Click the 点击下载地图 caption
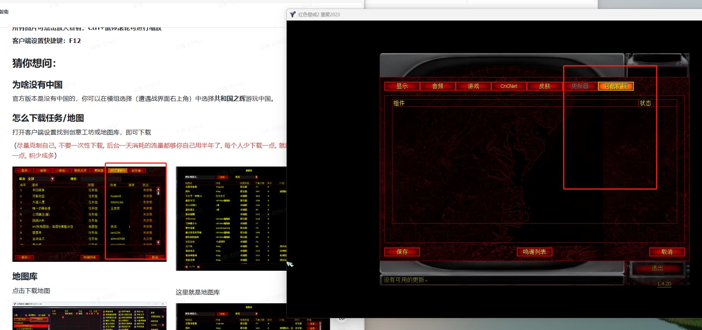702x330 pixels. (x=31, y=290)
